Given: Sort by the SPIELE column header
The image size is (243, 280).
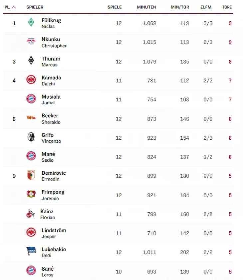Looking at the screenshot, I should click(x=115, y=7).
